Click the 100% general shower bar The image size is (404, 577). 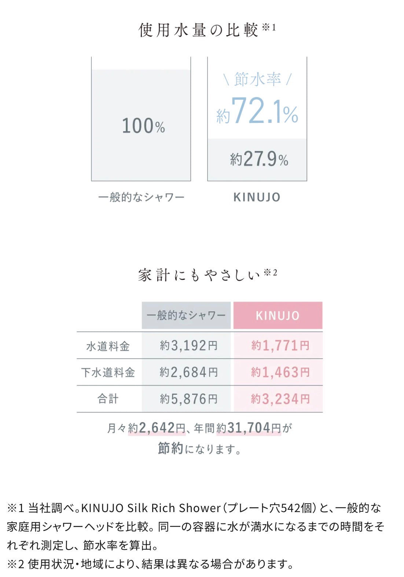click(141, 125)
